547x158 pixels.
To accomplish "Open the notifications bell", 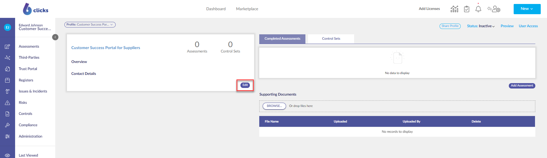I will click(478, 9).
